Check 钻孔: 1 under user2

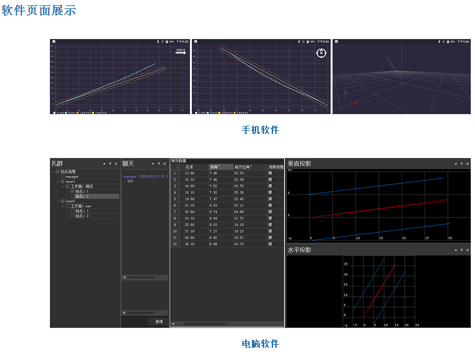click(72, 211)
